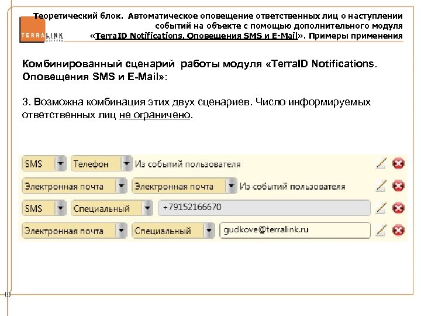Click the 'Теоретический блок.' title text
This screenshot has width=421, height=316.
78,16
